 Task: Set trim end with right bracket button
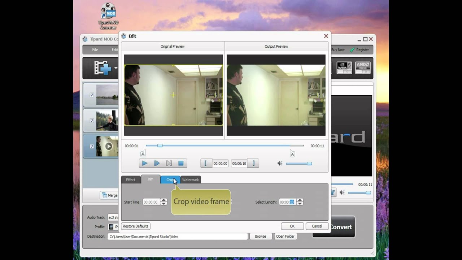pyautogui.click(x=253, y=163)
